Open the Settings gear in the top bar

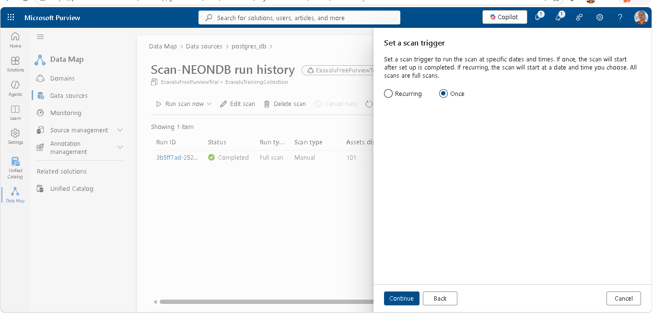[600, 17]
